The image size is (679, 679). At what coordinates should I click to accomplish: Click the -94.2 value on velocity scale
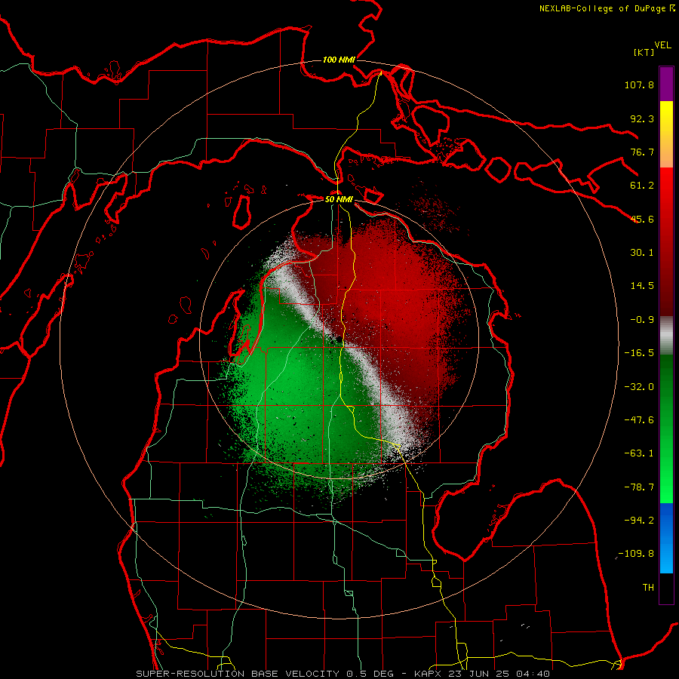pyautogui.click(x=639, y=521)
